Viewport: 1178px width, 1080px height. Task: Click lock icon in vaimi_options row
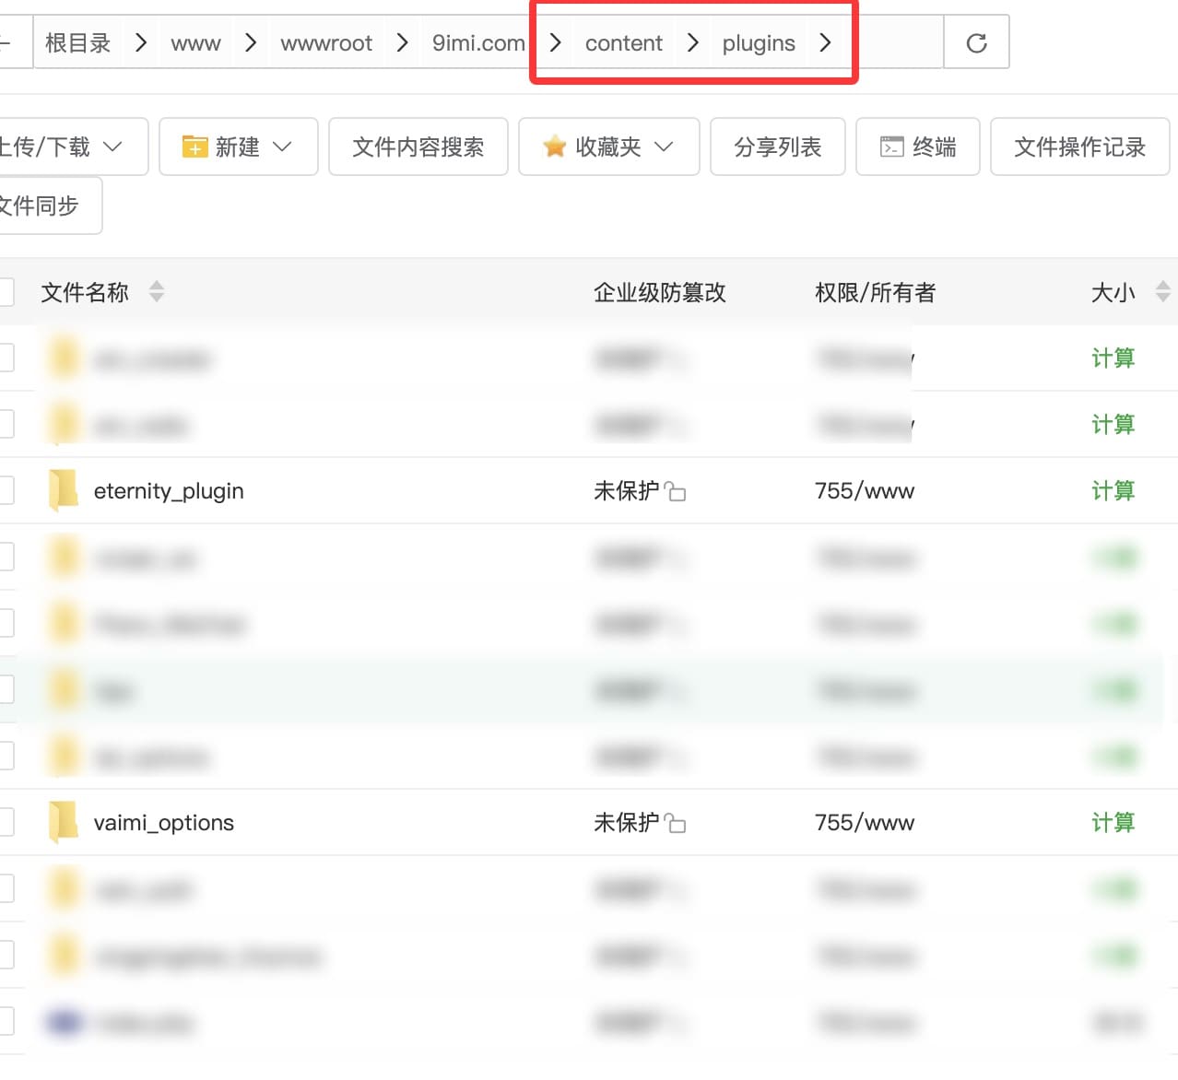[676, 824]
